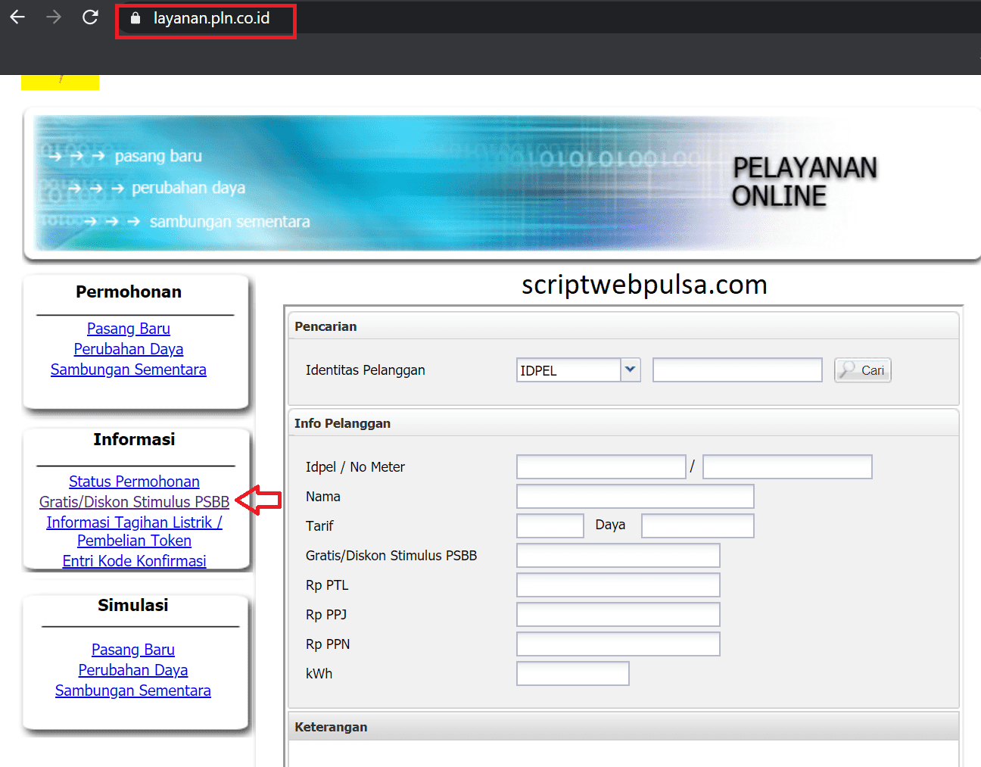
Task: Open Entri Kode Konfirmasi link
Action: point(134,560)
